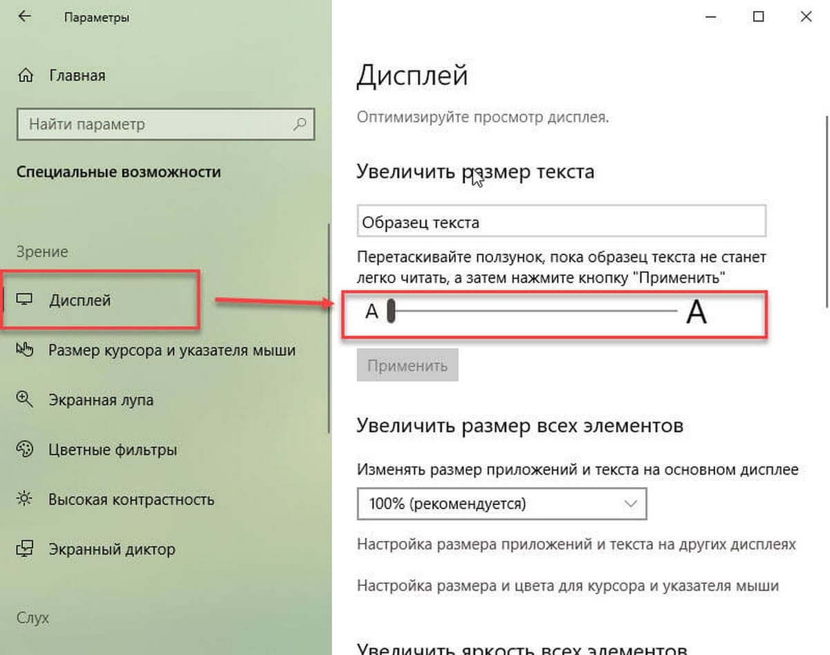The height and width of the screenshot is (655, 830).
Task: Select the cursor and pointer size icon
Action: pyautogui.click(x=26, y=350)
